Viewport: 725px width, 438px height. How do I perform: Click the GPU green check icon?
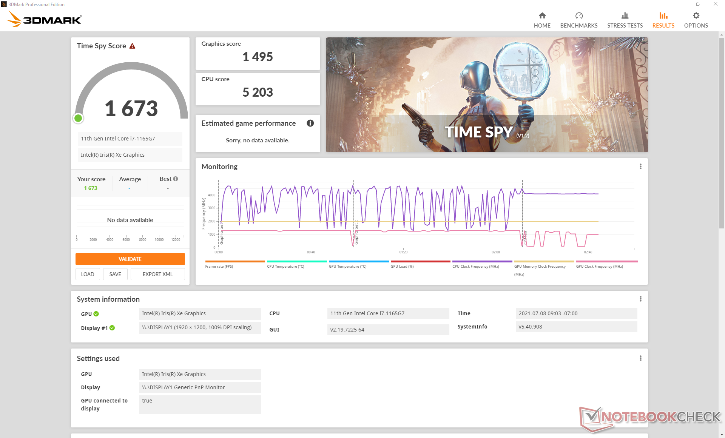[96, 314]
